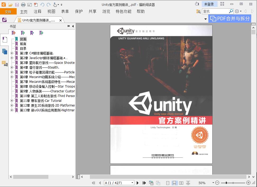Expand 第11章 赛车游戏 bookmark node
This screenshot has height=187, width=257.
pos(12,101)
